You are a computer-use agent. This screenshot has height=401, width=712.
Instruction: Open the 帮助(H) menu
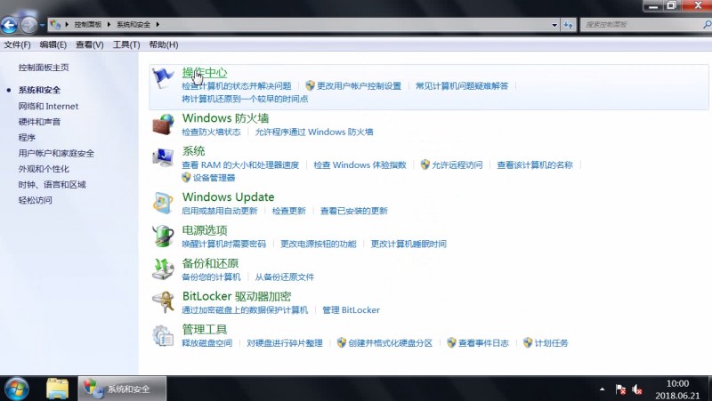164,44
